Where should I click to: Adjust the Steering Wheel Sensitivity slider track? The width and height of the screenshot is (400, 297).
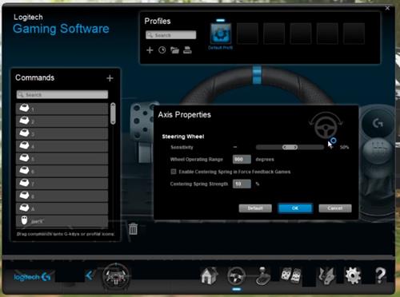[x=290, y=147]
